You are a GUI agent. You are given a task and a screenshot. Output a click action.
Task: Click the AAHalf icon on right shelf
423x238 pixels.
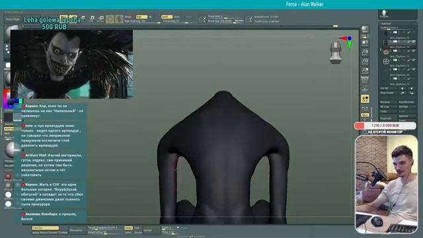click(365, 71)
